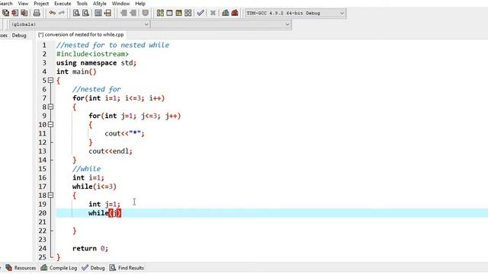Open the Project menu

pos(41,3)
